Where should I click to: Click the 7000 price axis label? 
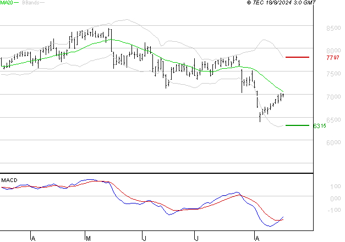click(333, 97)
